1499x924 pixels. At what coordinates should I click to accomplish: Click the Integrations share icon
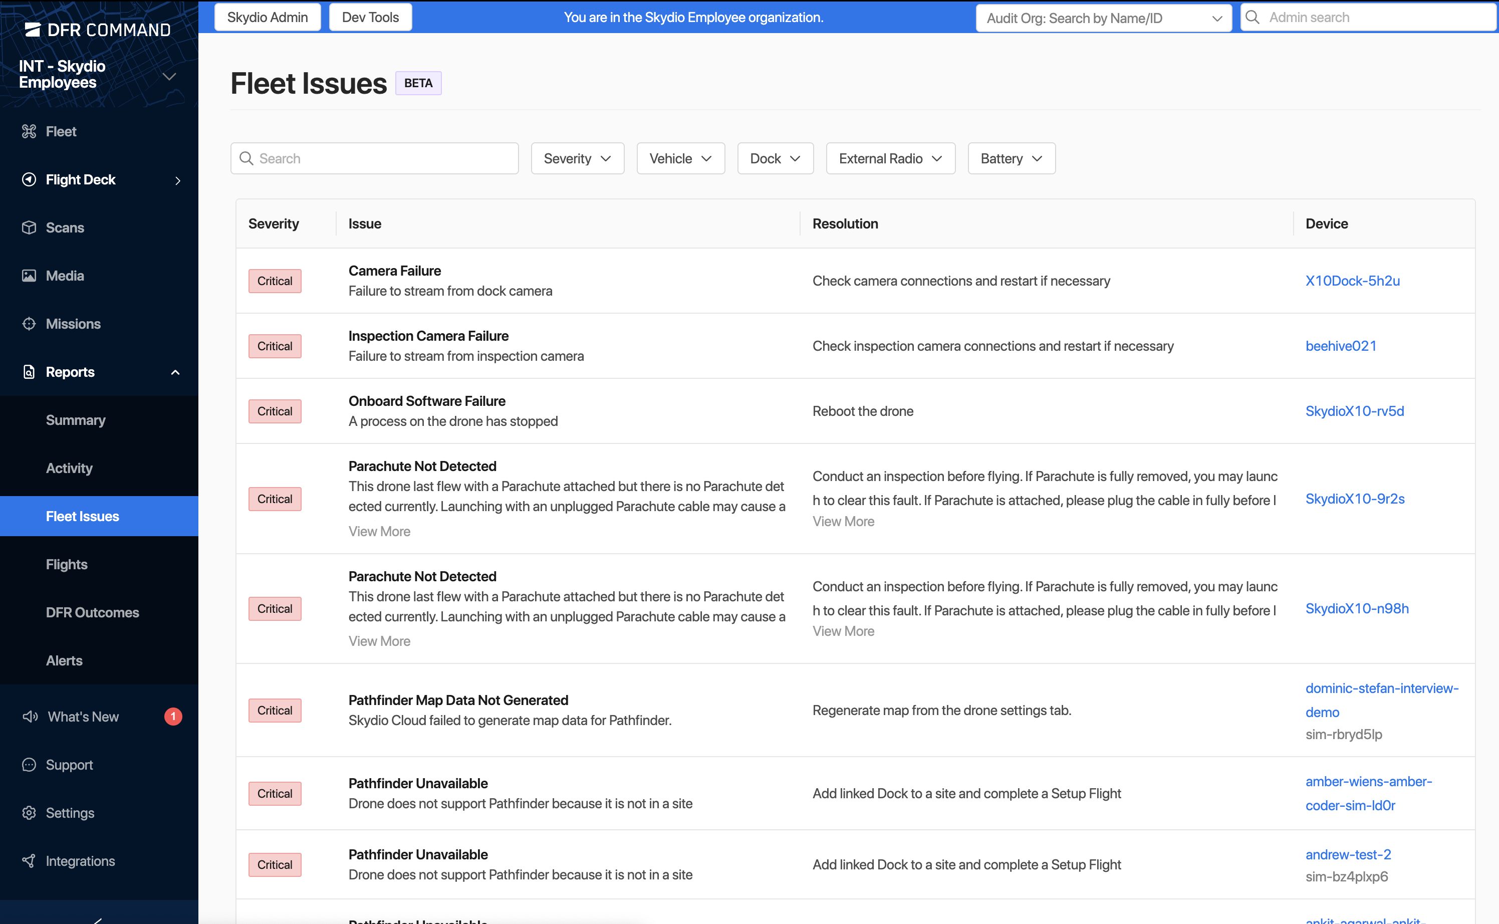[x=29, y=860]
